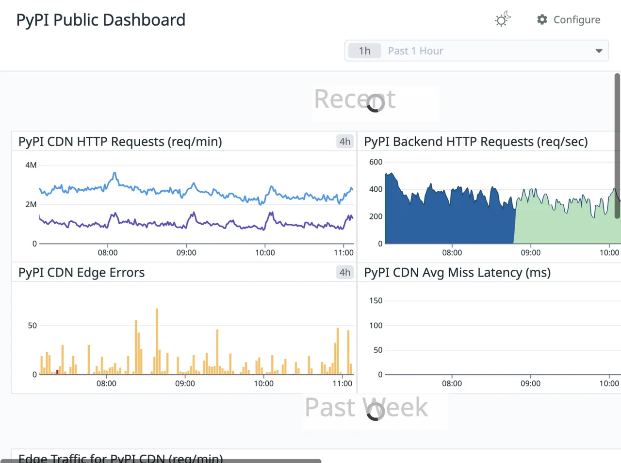Click the vertical page scrollbar thumb
621x463 pixels.
[617, 146]
